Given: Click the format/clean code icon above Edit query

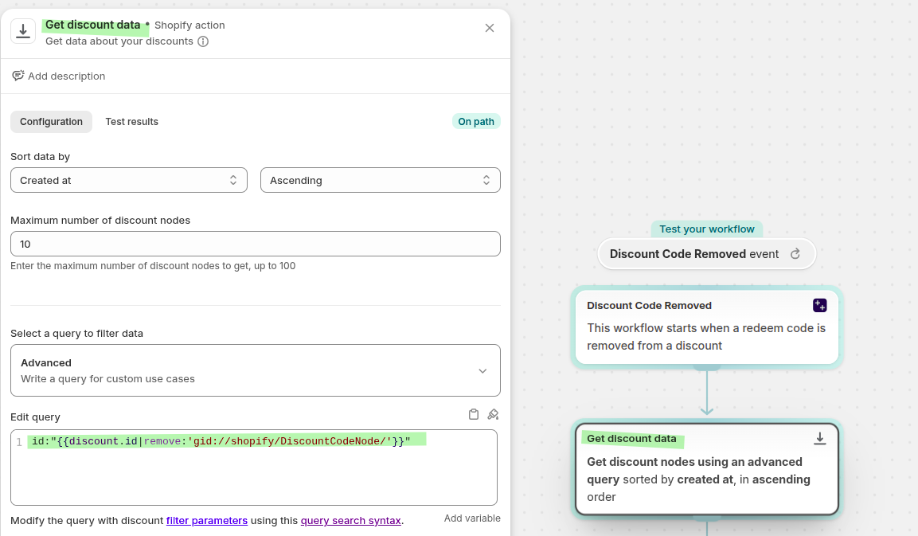Looking at the screenshot, I should click(x=493, y=415).
